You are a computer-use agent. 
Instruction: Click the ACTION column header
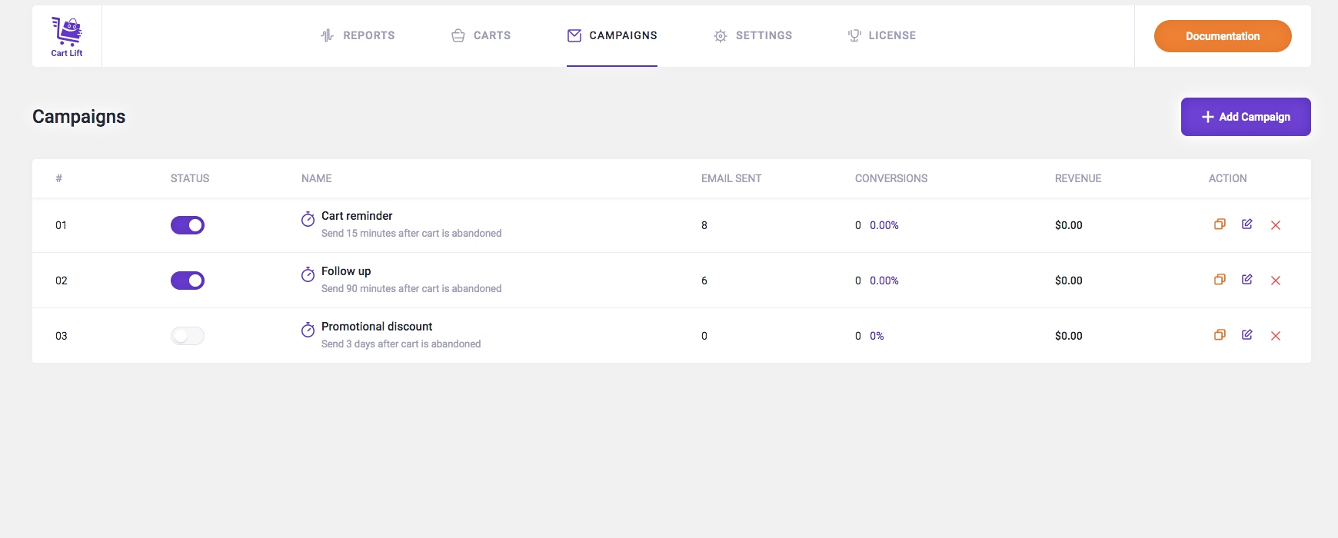(1228, 178)
